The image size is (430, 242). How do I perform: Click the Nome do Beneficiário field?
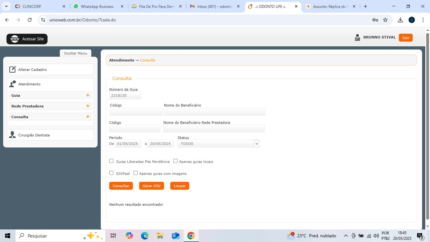click(x=215, y=112)
